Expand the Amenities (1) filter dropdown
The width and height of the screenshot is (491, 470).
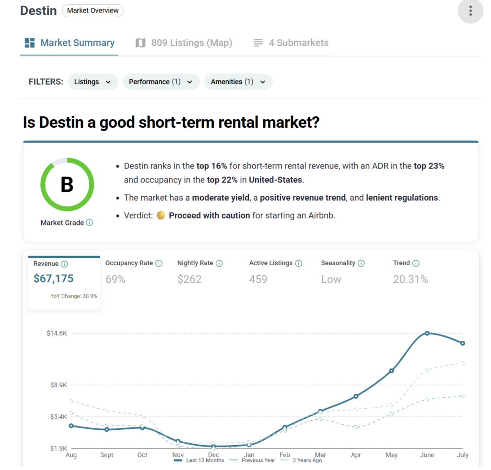238,82
